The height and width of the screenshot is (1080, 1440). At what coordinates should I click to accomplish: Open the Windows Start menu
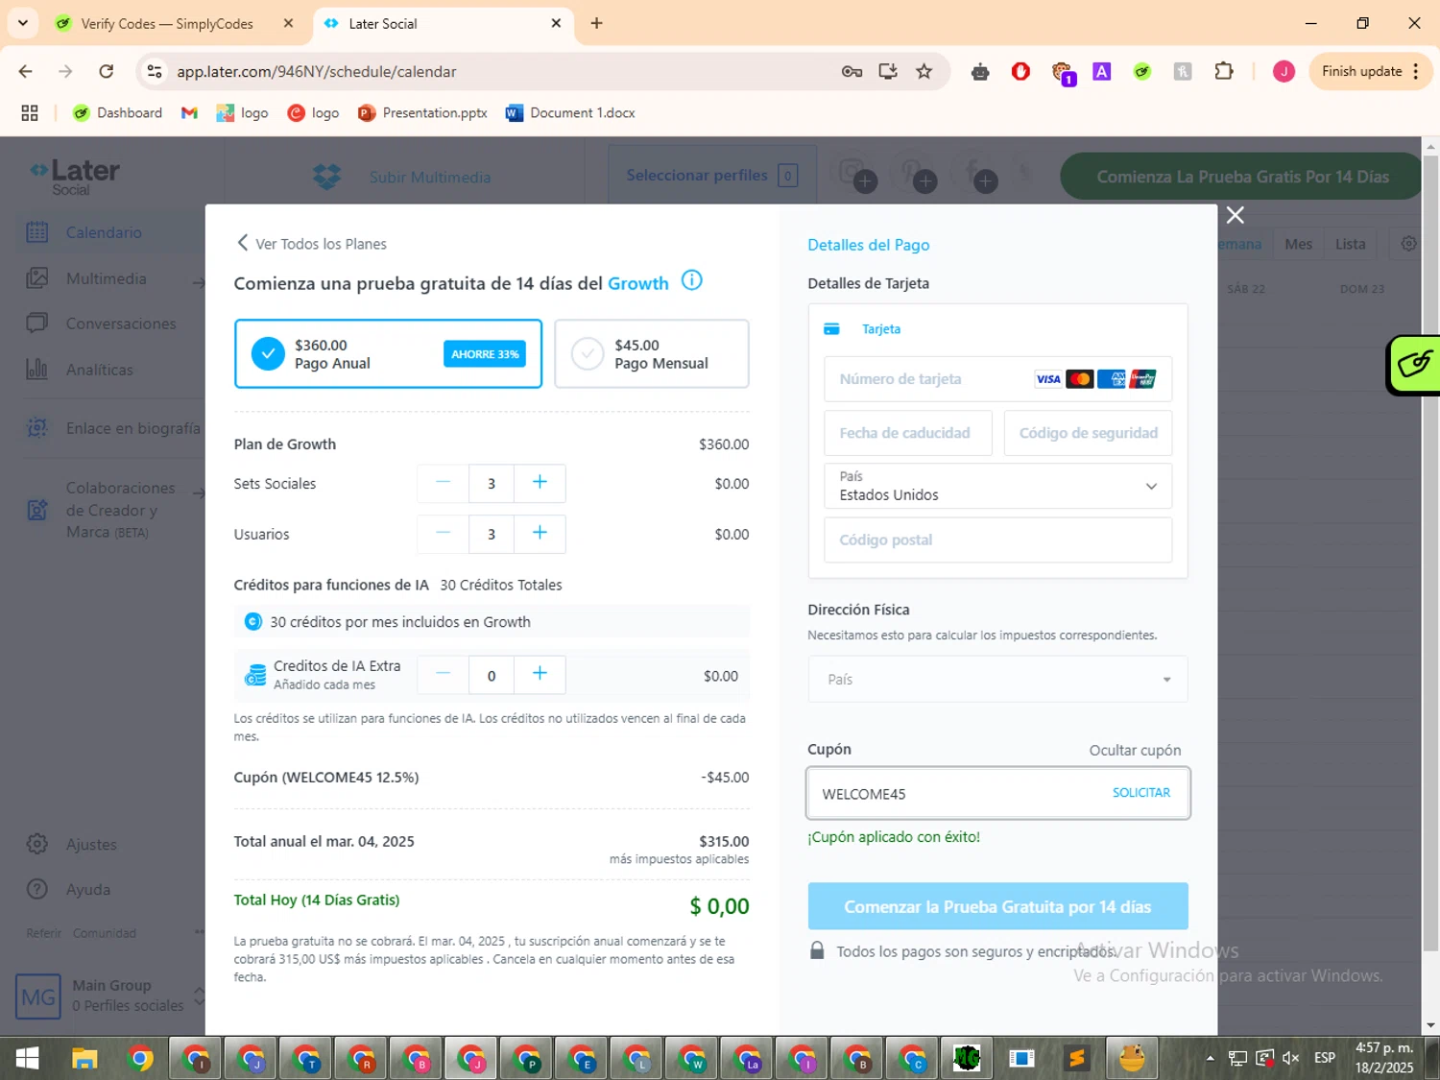pyautogui.click(x=28, y=1058)
